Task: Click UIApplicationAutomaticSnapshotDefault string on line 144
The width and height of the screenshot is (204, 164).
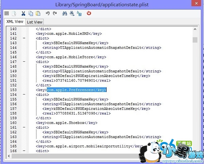Action: [101, 47]
